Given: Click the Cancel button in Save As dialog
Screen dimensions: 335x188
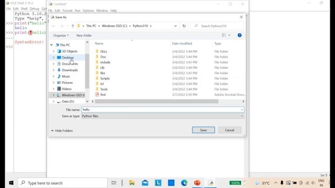Looking at the screenshot, I should [229, 130].
